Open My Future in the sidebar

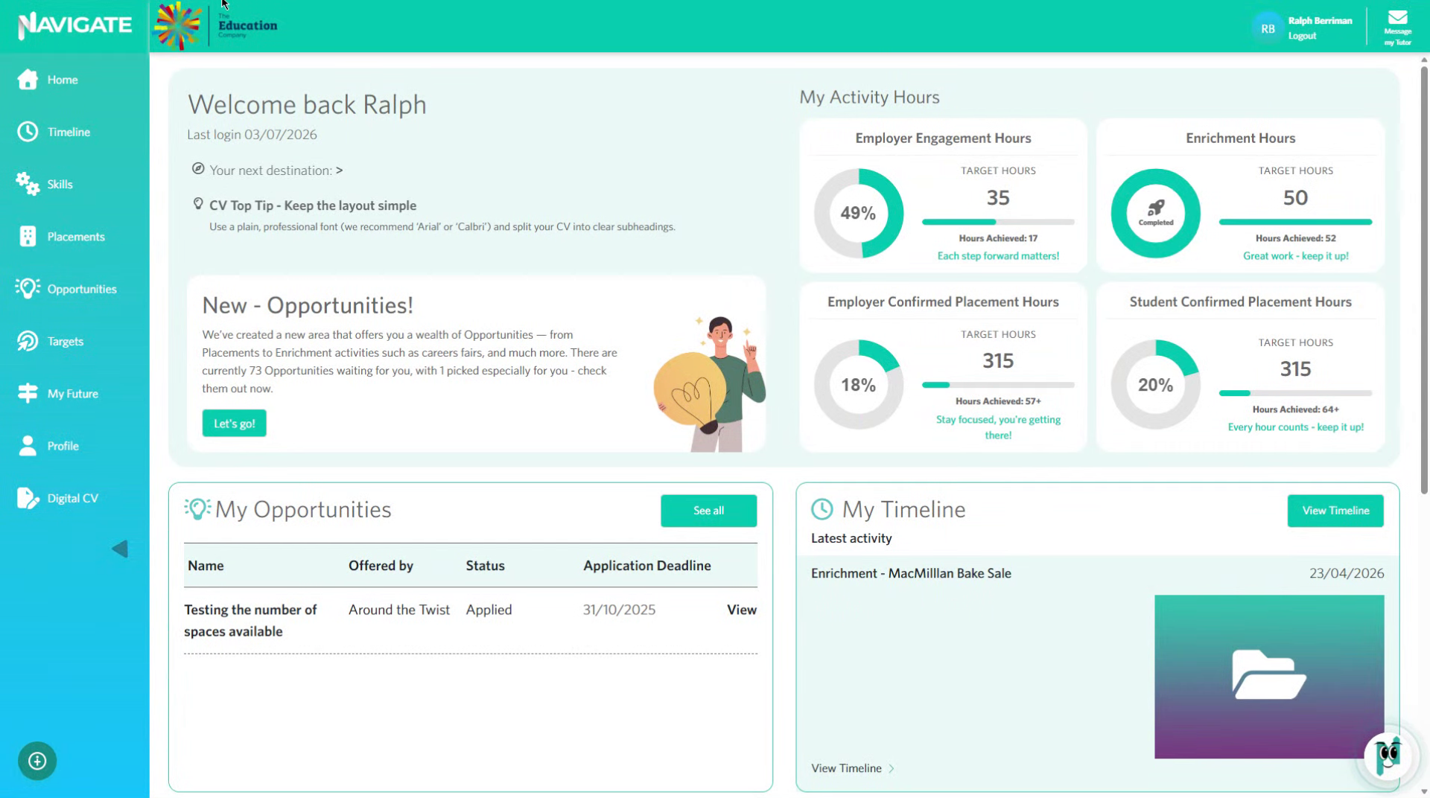74,393
